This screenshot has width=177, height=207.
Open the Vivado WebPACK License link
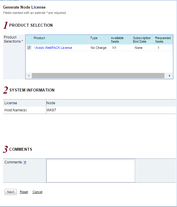[53, 48]
